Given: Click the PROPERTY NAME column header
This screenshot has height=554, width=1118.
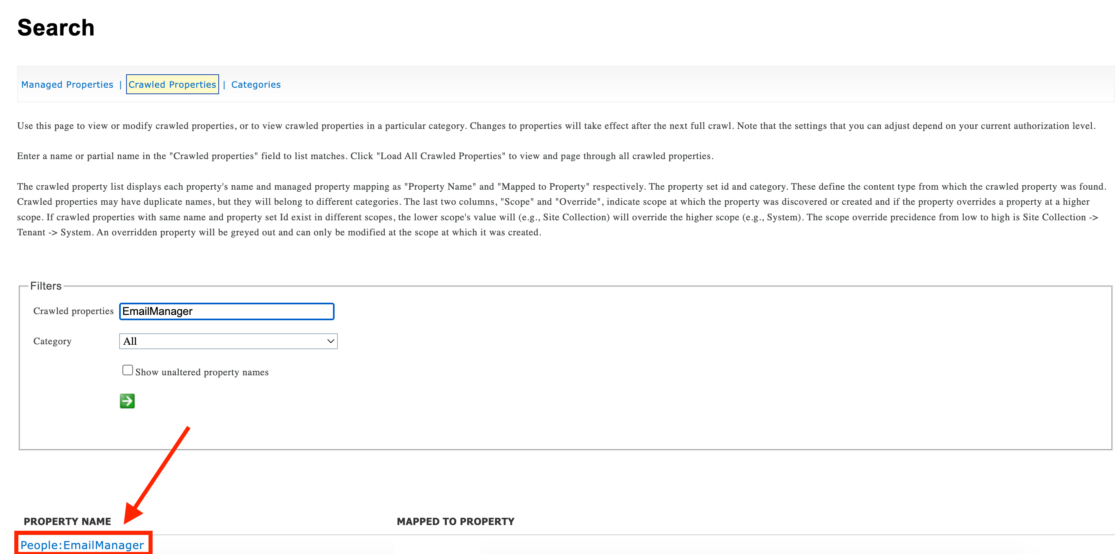Looking at the screenshot, I should point(67,521).
